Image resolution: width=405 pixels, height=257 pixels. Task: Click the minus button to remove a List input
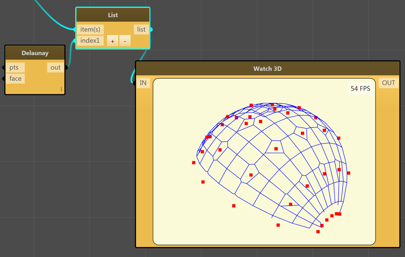pos(125,41)
